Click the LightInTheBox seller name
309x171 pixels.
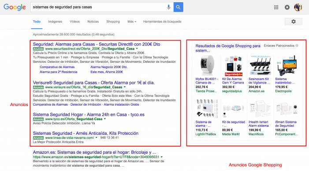206,134
